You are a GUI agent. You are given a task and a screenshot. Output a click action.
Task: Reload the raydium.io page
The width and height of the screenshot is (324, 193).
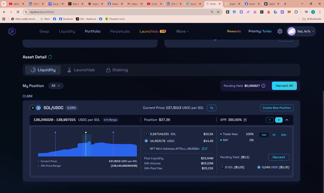(18, 12)
